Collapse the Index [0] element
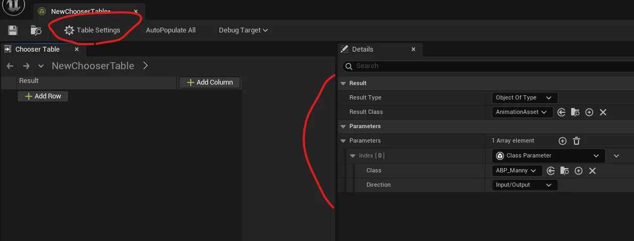This screenshot has height=241, width=634. click(352, 156)
